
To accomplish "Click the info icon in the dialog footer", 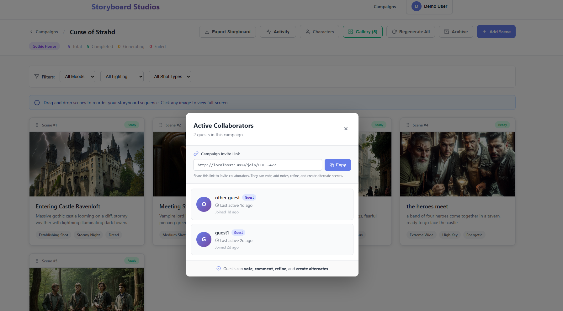I will pyautogui.click(x=219, y=268).
